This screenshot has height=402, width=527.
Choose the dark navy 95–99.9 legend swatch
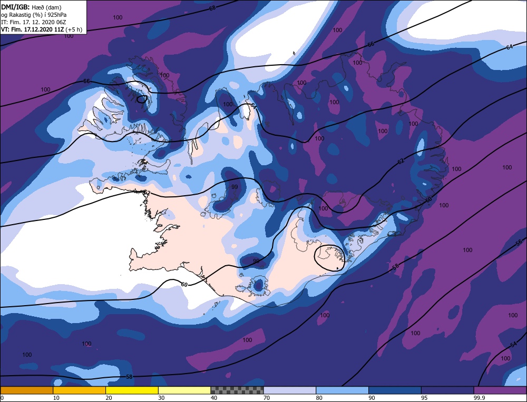[x=447, y=390]
